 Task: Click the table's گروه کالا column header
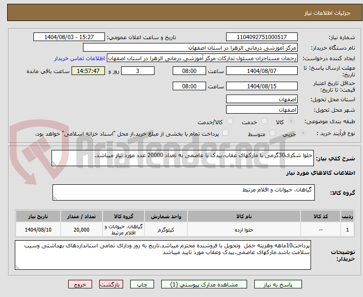(124, 216)
